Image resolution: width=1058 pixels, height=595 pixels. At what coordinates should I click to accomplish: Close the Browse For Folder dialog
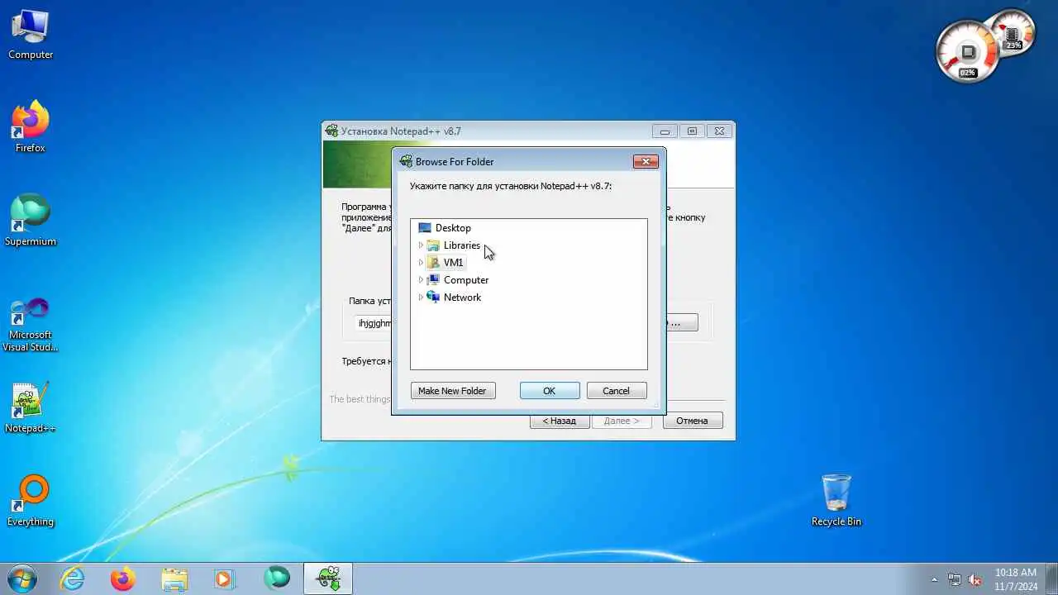[646, 162]
